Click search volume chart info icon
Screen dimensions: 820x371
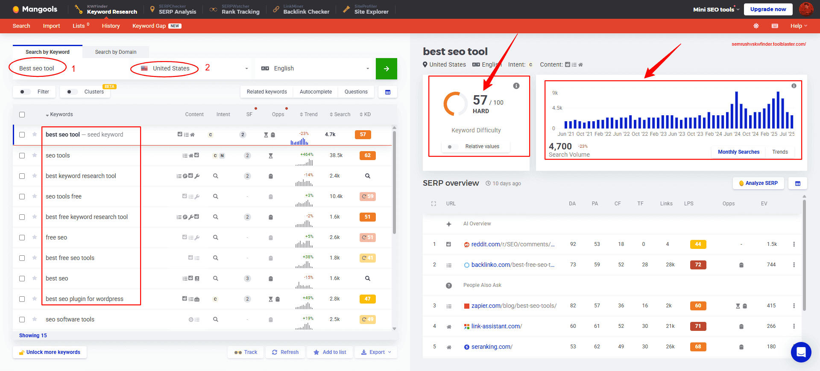(794, 86)
